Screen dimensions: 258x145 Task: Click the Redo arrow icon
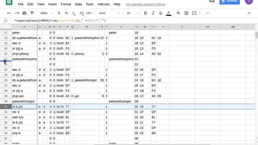click(x=17, y=13)
